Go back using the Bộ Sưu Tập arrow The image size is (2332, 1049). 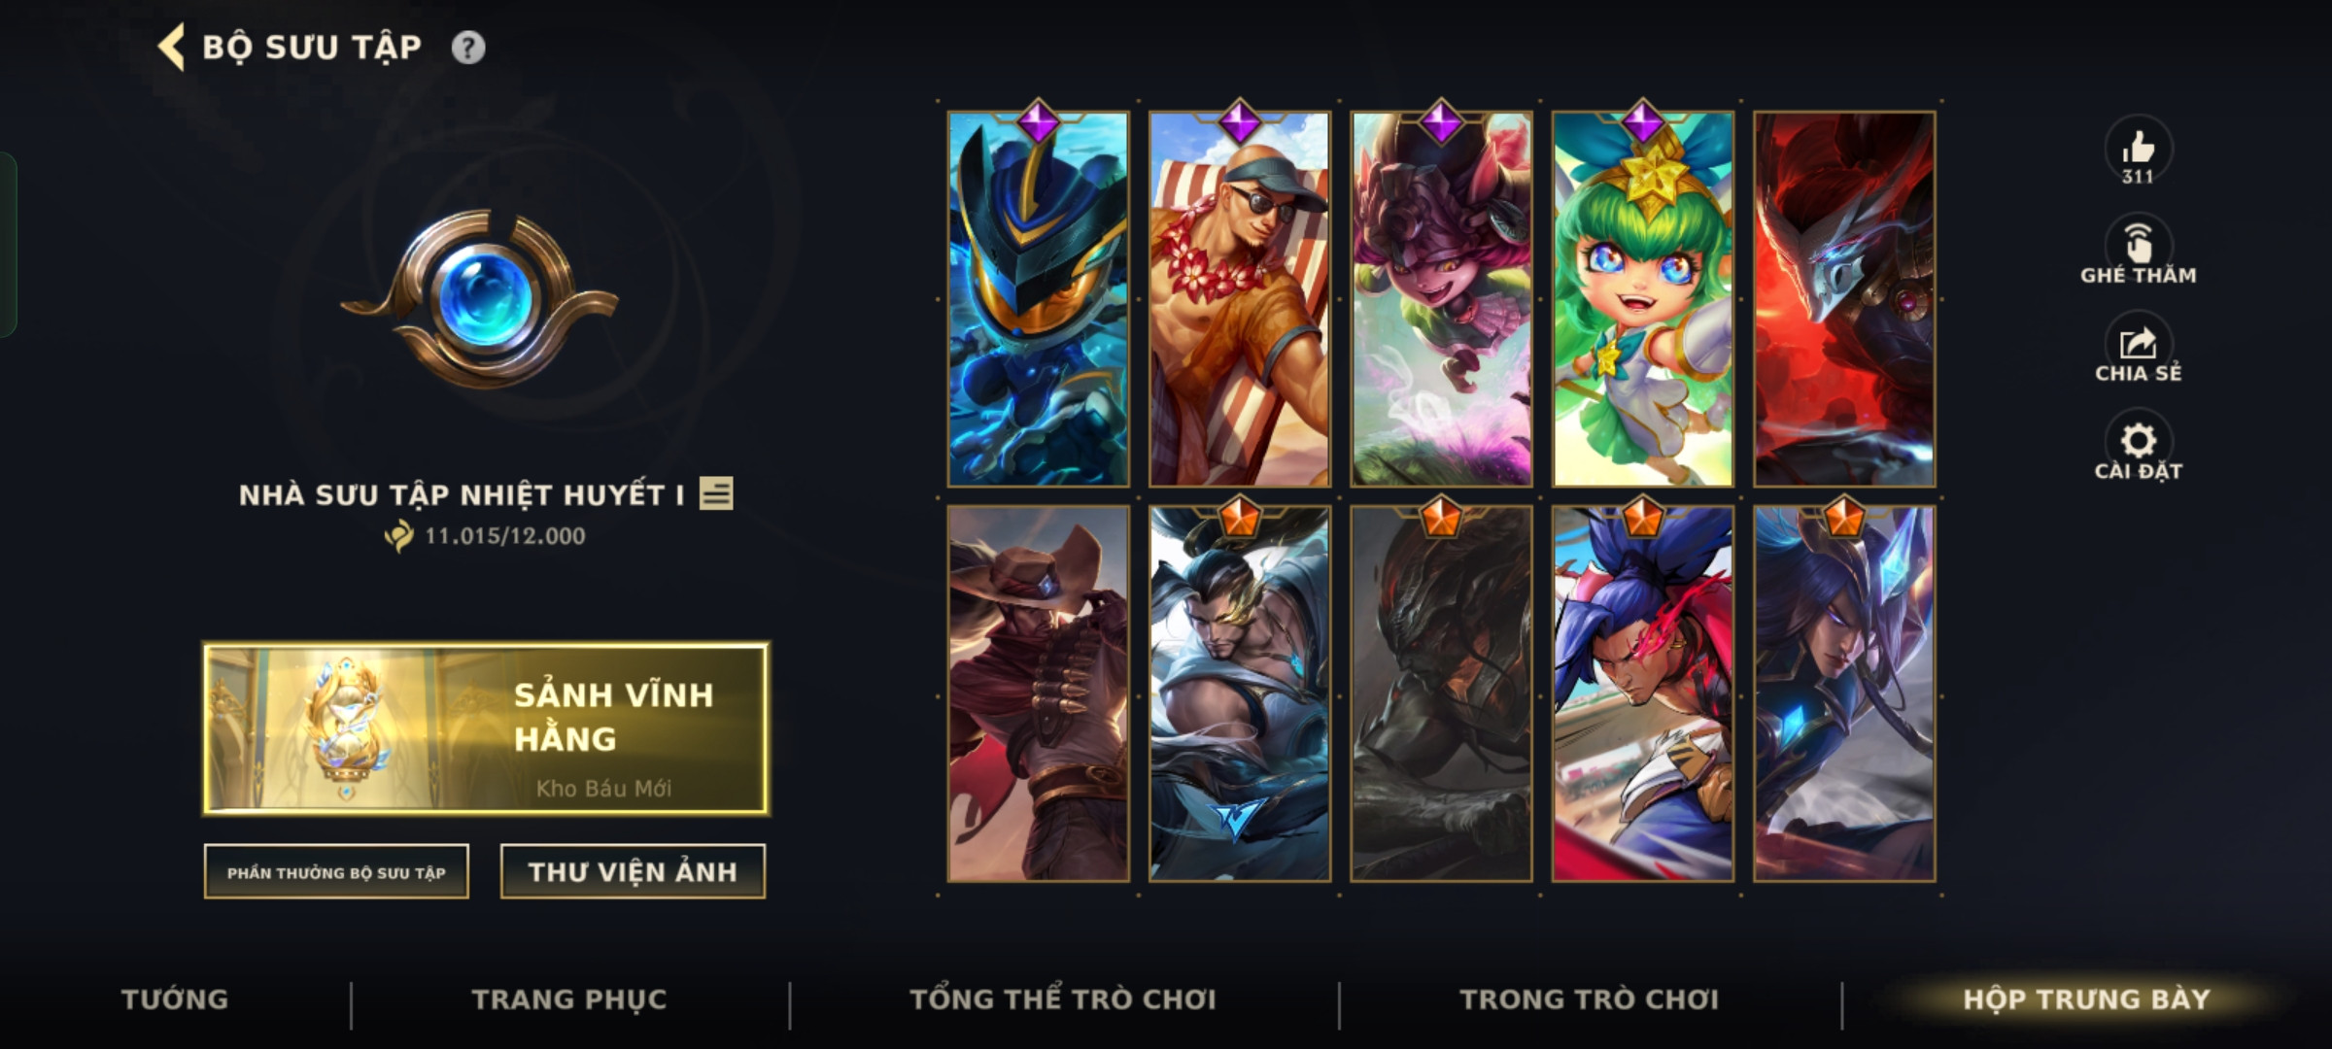[x=171, y=48]
